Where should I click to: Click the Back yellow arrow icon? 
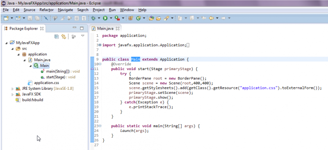[x=211, y=18]
